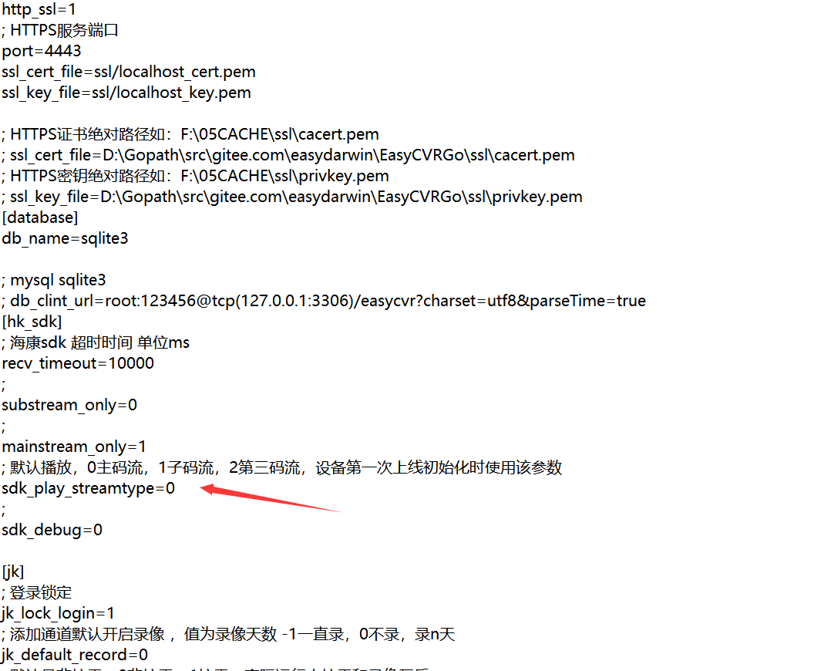Click the http_ssl=1 line
This screenshot has width=831, height=671.
(39, 9)
